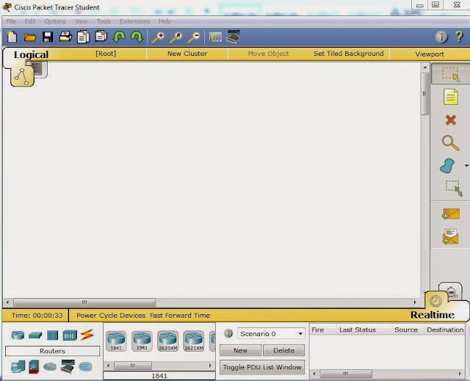The image size is (470, 381).
Task: Choose the Resize Shape tool
Action: coord(454,188)
